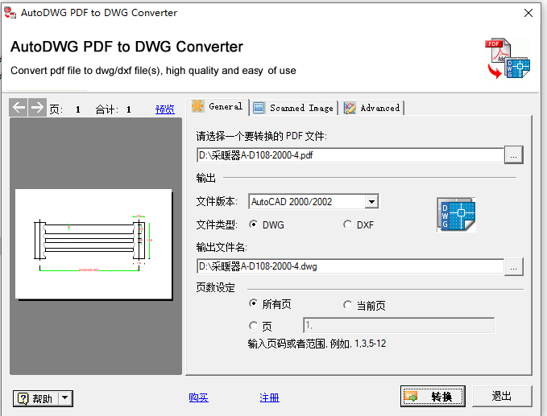547x416 pixels.
Task: Click the PDF drawing preview thumbnail
Action: (93, 244)
